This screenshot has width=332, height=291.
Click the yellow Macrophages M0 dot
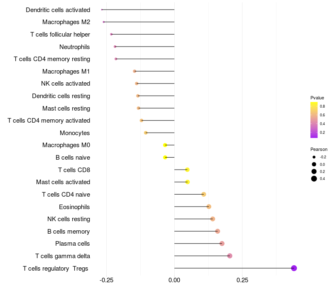tap(165, 145)
